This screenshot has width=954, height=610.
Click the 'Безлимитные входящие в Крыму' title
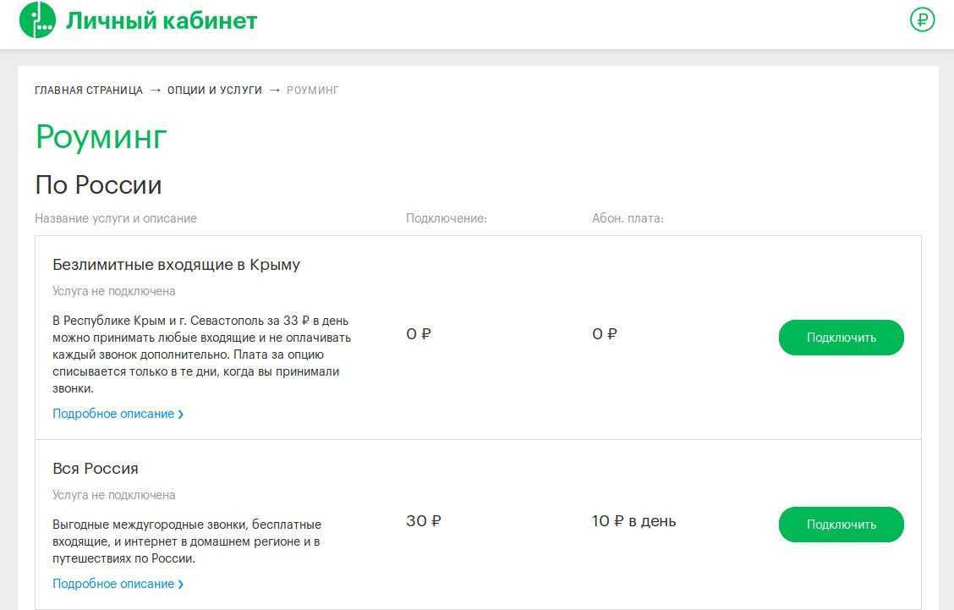pyautogui.click(x=177, y=265)
